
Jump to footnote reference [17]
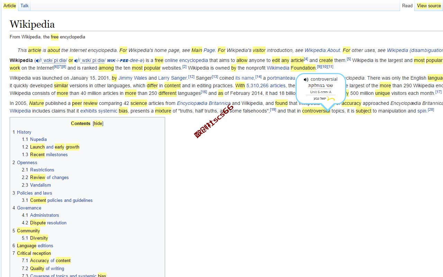[x=439, y=92]
